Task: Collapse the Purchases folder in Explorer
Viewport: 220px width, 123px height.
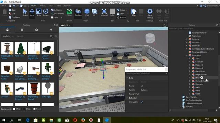Action: click(186, 55)
